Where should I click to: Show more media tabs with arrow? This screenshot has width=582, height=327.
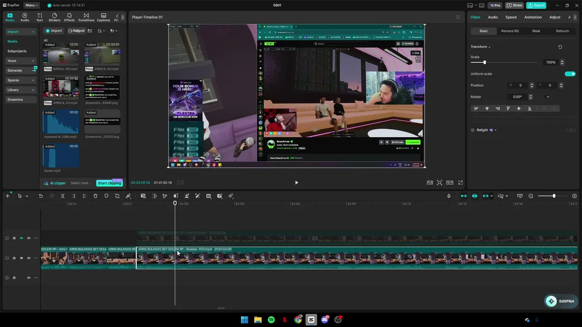pyautogui.click(x=122, y=17)
